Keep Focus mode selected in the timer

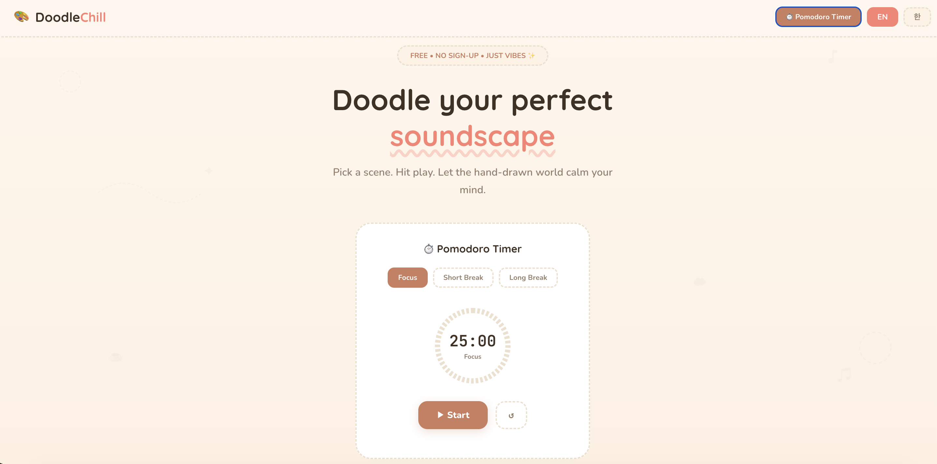coord(408,277)
